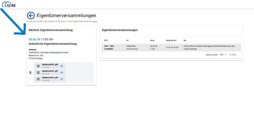Click the blue 20.02.26 date link

coord(34,39)
